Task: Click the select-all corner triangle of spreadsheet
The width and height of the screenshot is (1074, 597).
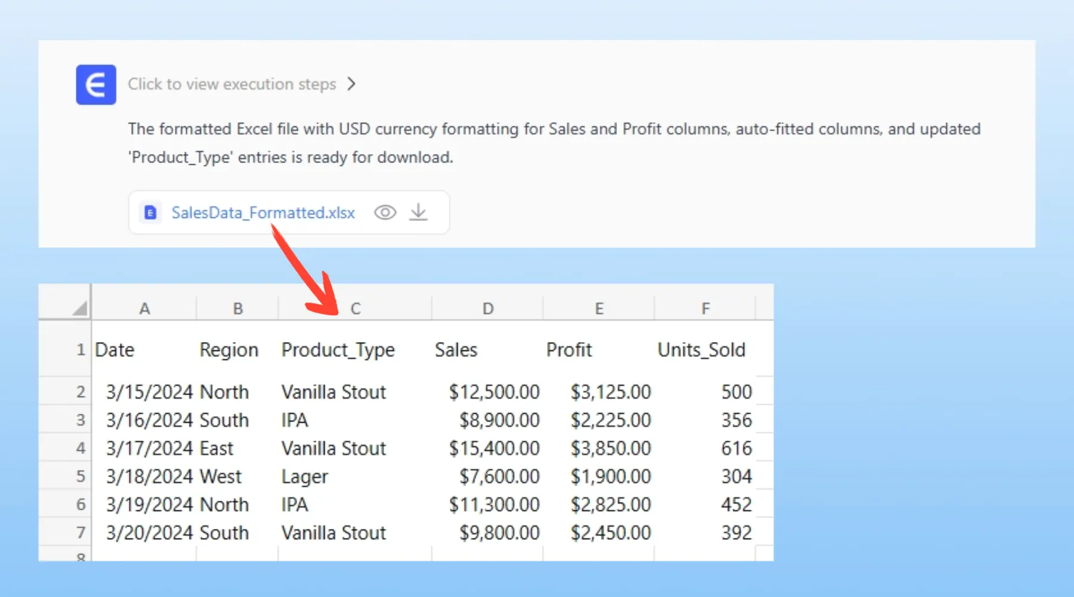Action: (x=79, y=308)
